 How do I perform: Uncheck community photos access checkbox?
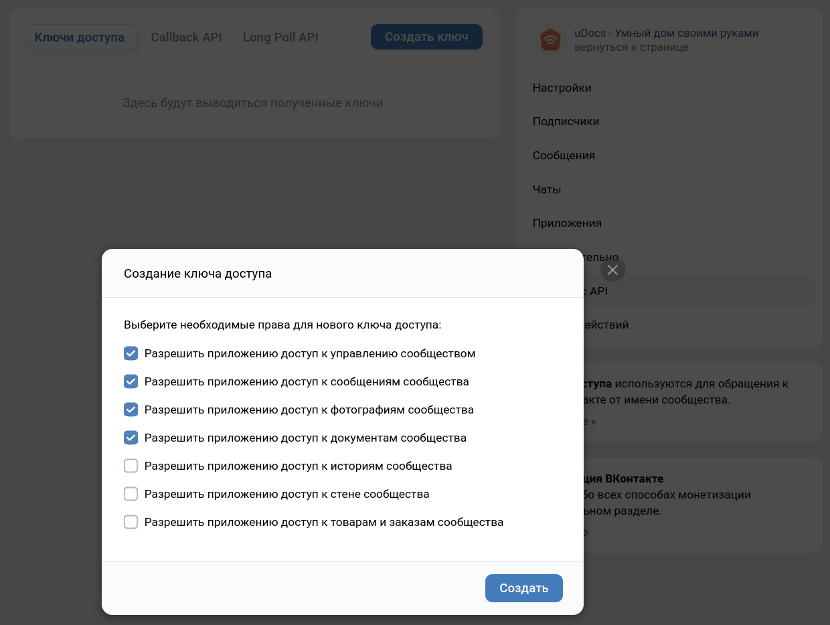131,410
